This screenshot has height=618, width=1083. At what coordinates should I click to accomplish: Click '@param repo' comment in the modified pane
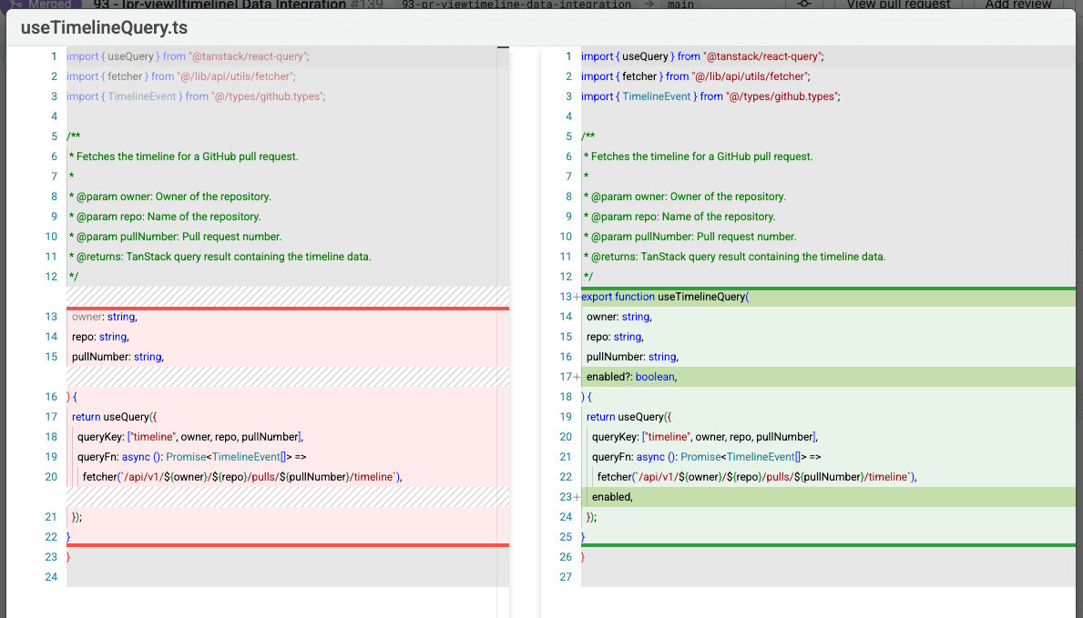coord(679,217)
